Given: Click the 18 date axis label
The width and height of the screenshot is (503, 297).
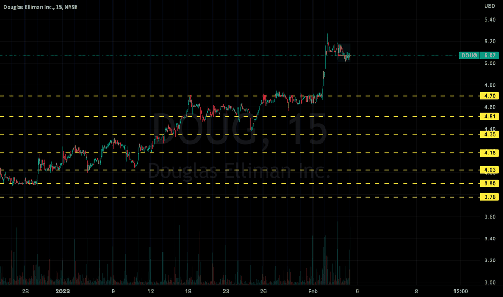Looking at the screenshot, I should tap(188, 291).
